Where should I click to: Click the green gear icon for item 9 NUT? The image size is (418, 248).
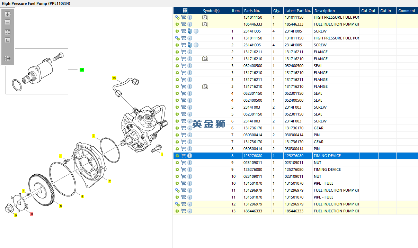pyautogui.click(x=177, y=163)
